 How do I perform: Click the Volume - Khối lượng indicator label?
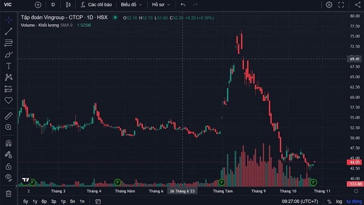tap(40, 25)
